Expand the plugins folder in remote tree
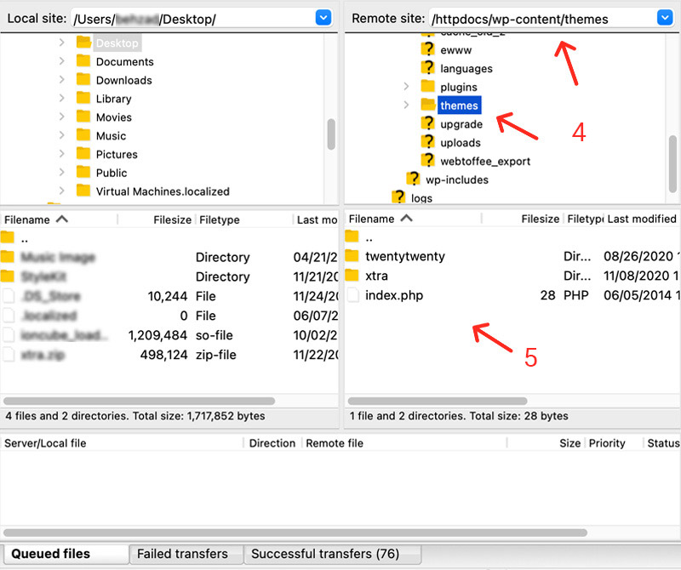The width and height of the screenshot is (681, 570). [406, 87]
